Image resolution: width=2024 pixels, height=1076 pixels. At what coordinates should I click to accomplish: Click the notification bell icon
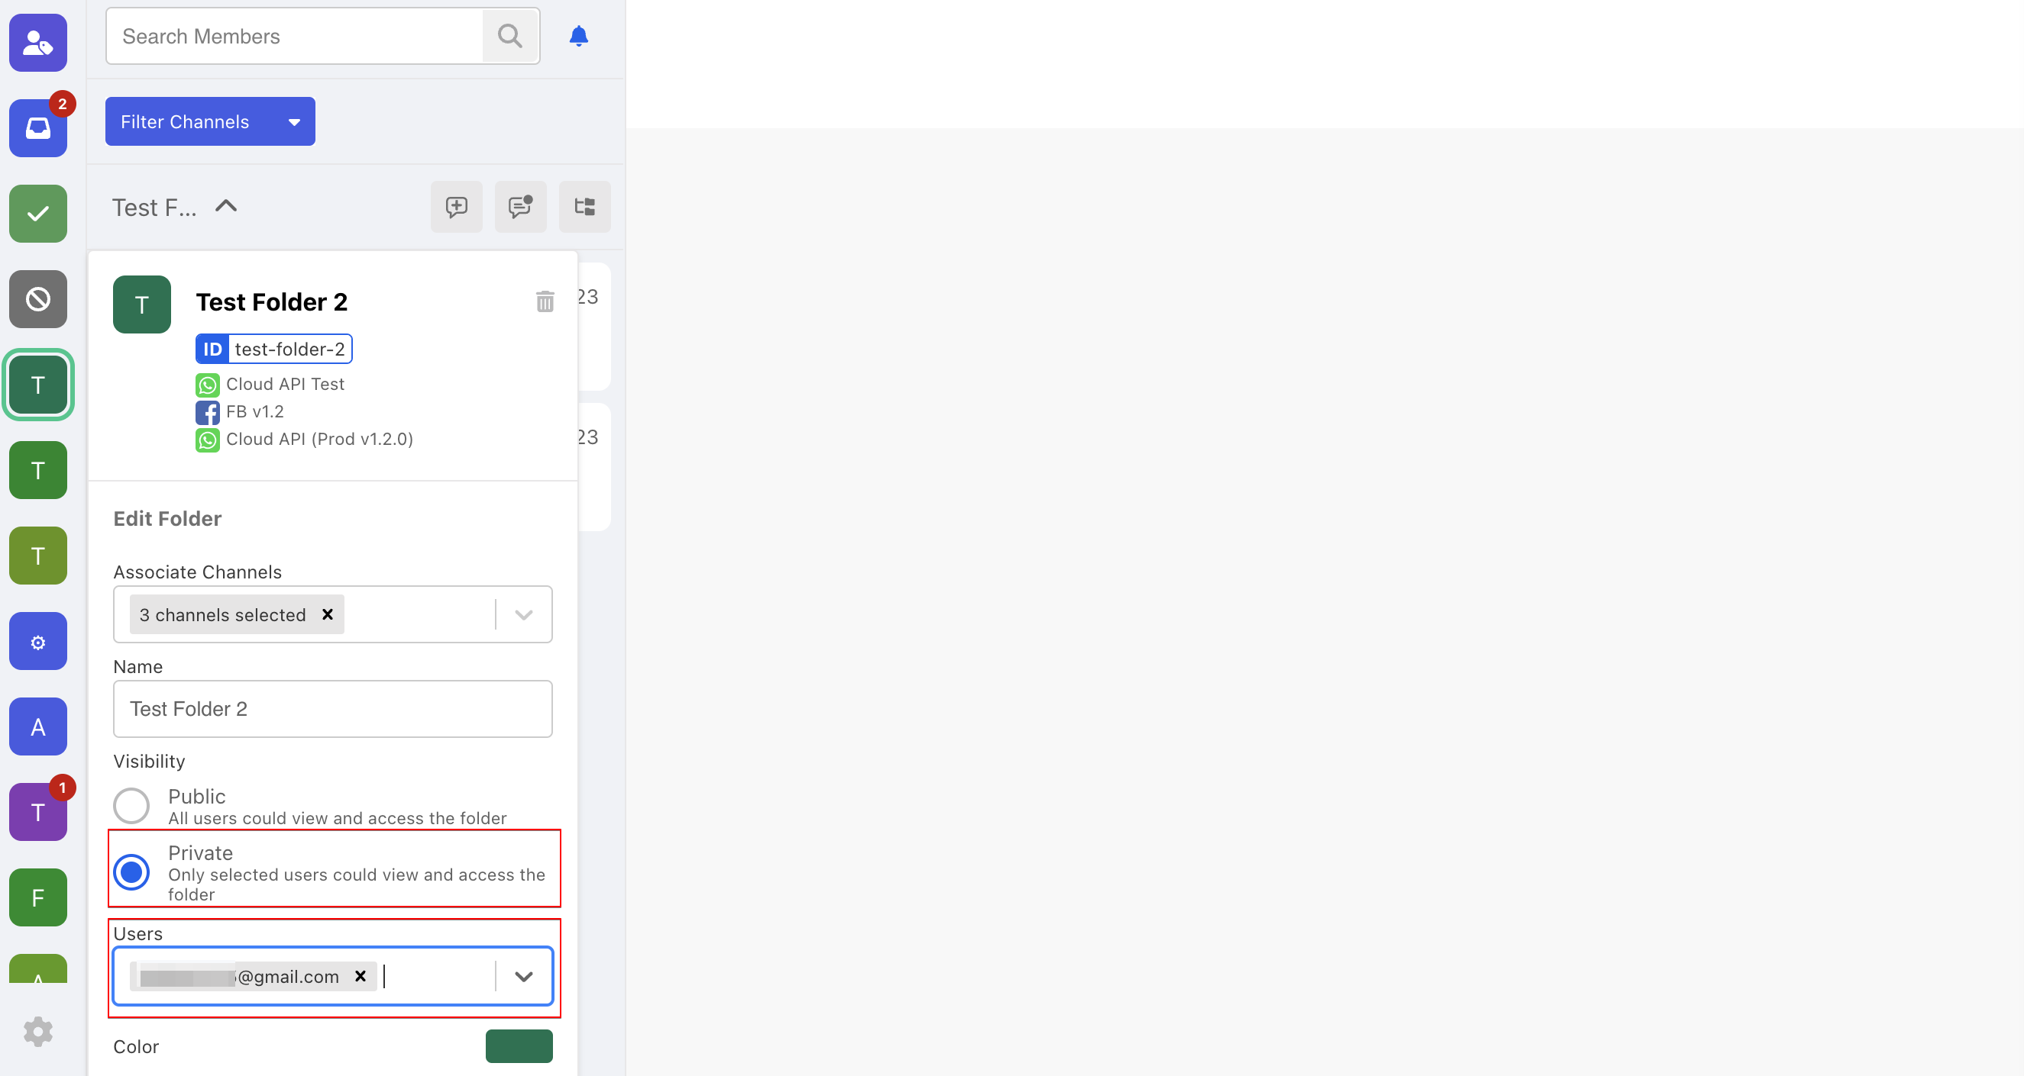pos(578,36)
